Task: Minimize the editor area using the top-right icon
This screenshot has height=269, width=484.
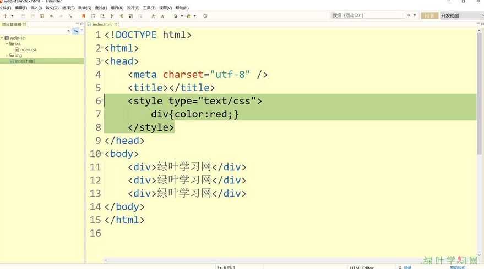Action: [477, 24]
